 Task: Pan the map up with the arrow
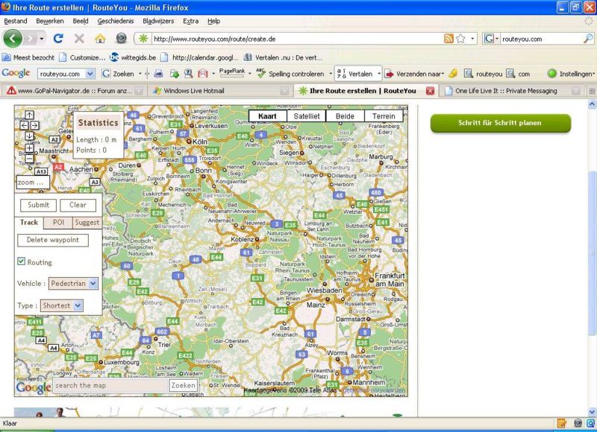point(29,115)
